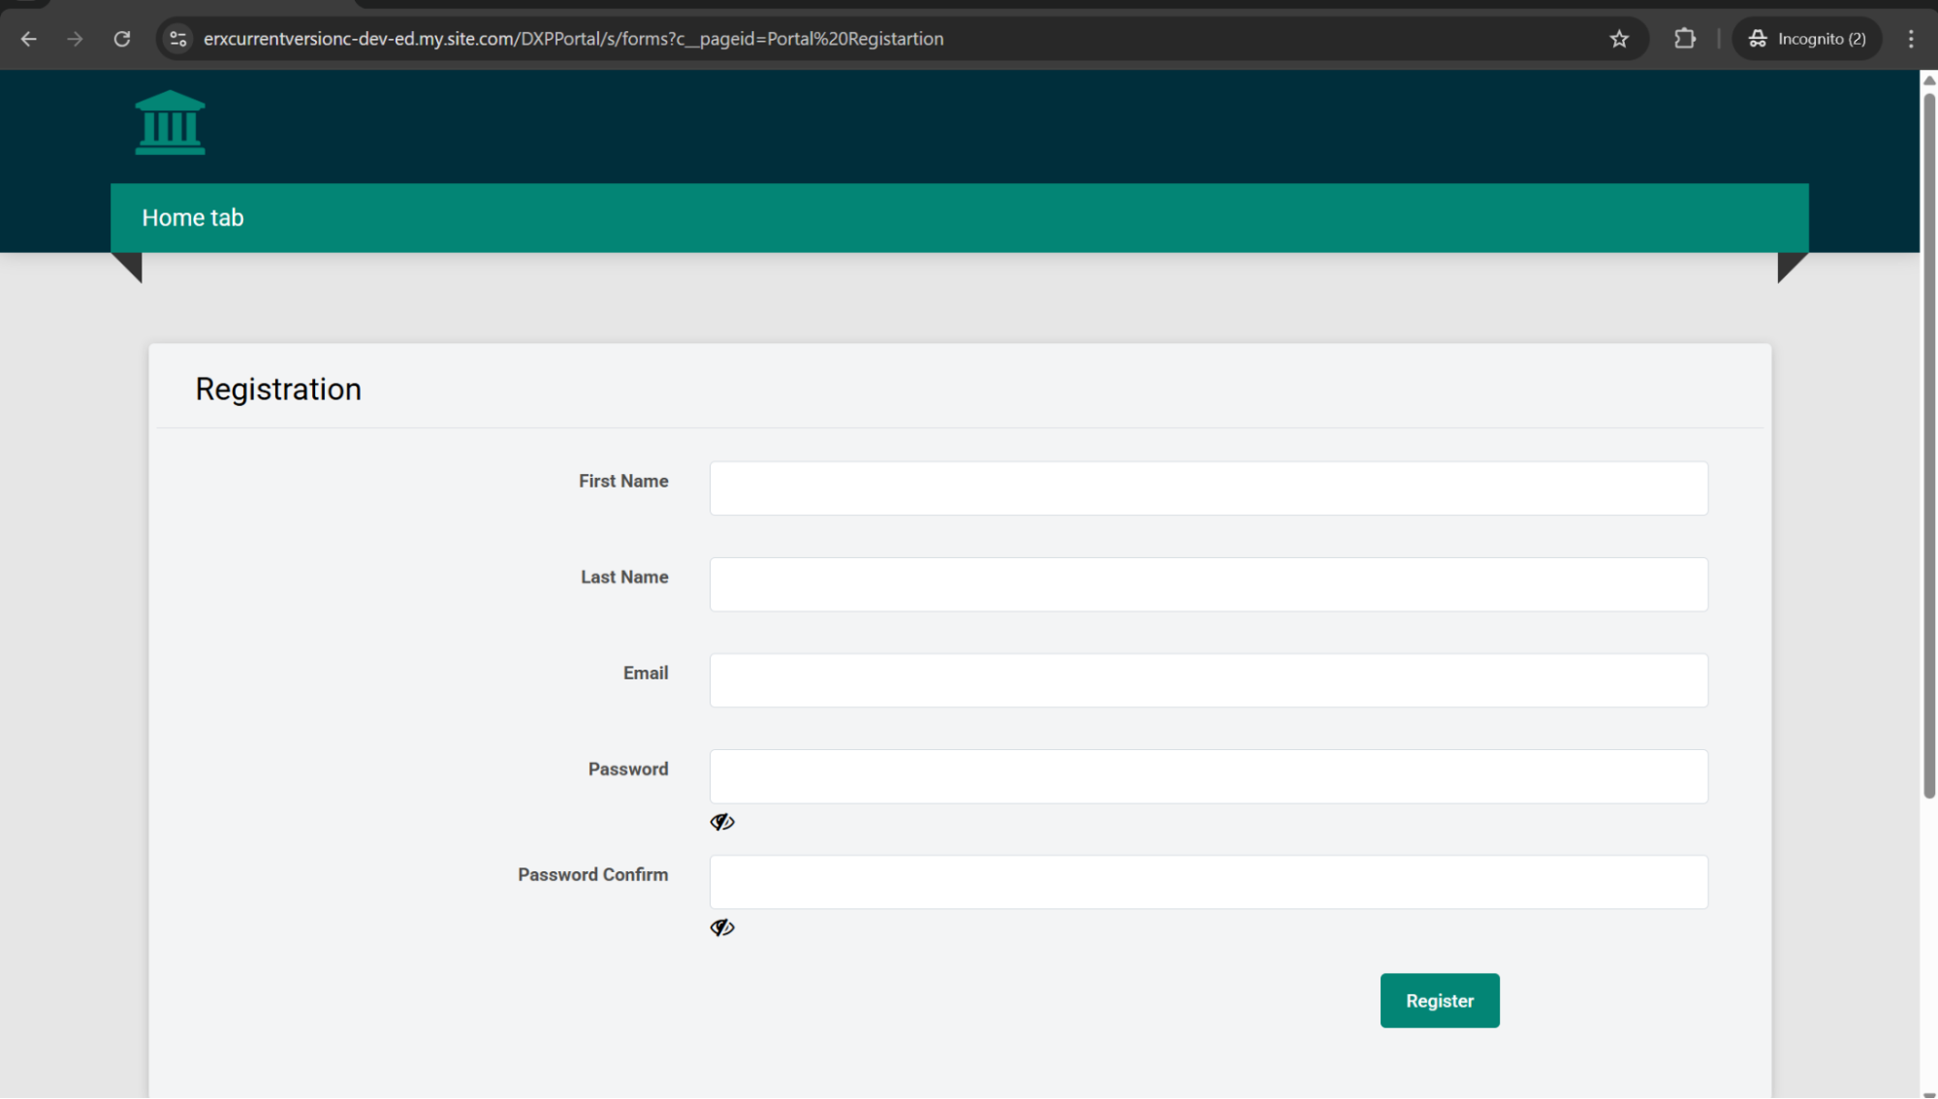
Task: Click the Password Confirm input field
Action: [1208, 882]
